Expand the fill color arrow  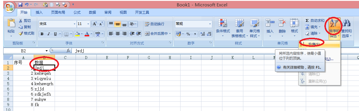point(82,34)
